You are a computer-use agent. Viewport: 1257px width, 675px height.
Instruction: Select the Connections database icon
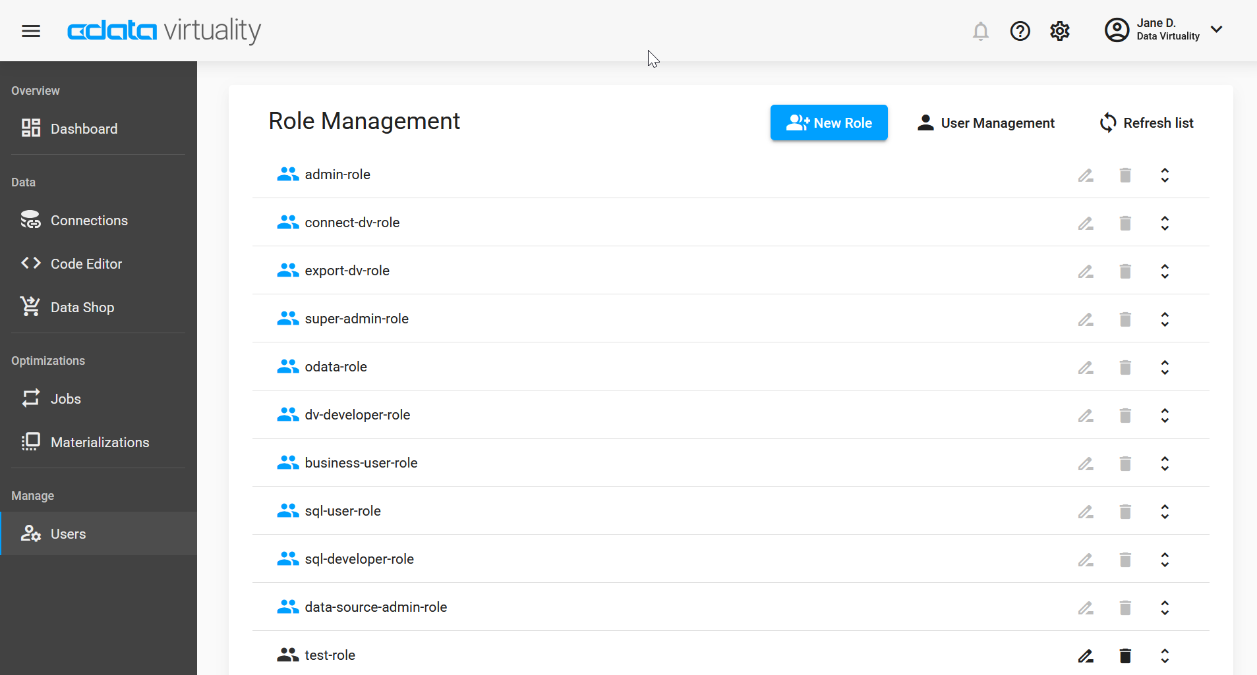click(x=30, y=220)
